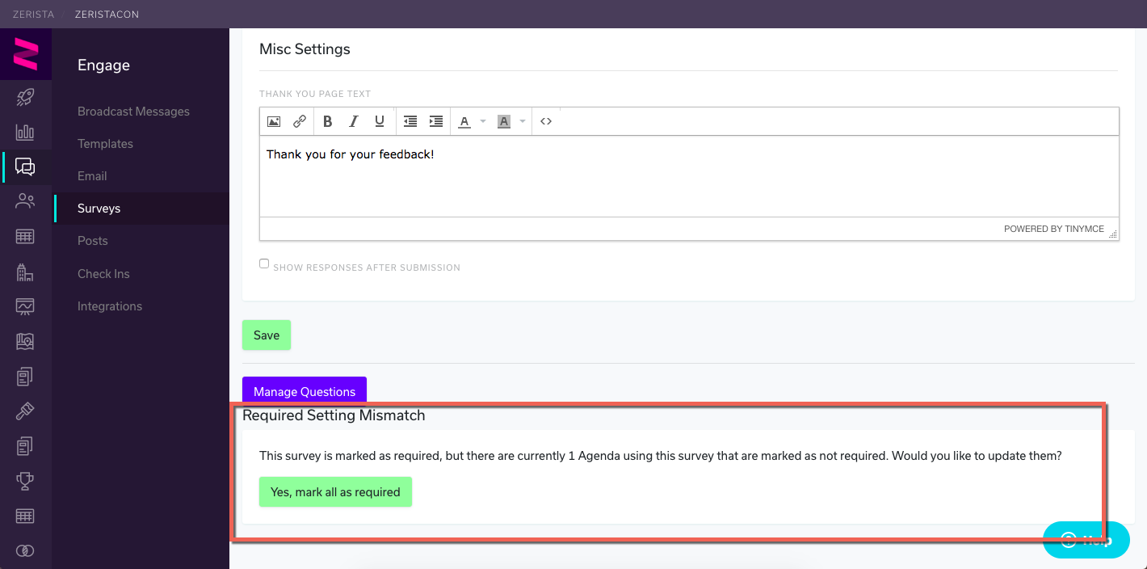This screenshot has width=1147, height=569.
Task: Insert image in thank you editor
Action: pyautogui.click(x=274, y=121)
